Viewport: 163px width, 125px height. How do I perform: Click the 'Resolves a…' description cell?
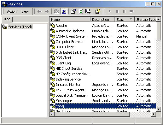[x=102, y=58]
